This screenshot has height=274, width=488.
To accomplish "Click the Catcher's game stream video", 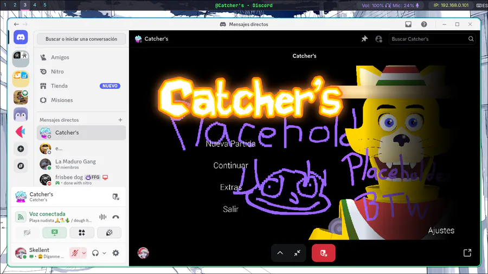I will [x=305, y=152].
